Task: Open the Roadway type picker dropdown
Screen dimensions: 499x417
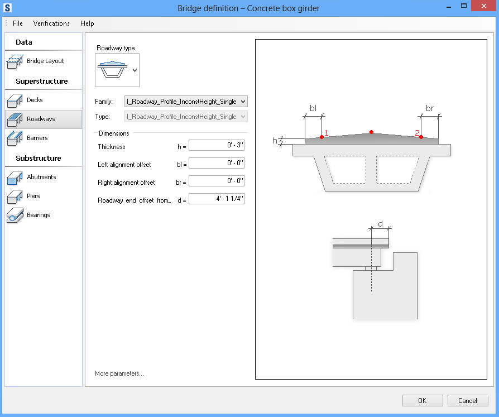Action: (x=133, y=70)
